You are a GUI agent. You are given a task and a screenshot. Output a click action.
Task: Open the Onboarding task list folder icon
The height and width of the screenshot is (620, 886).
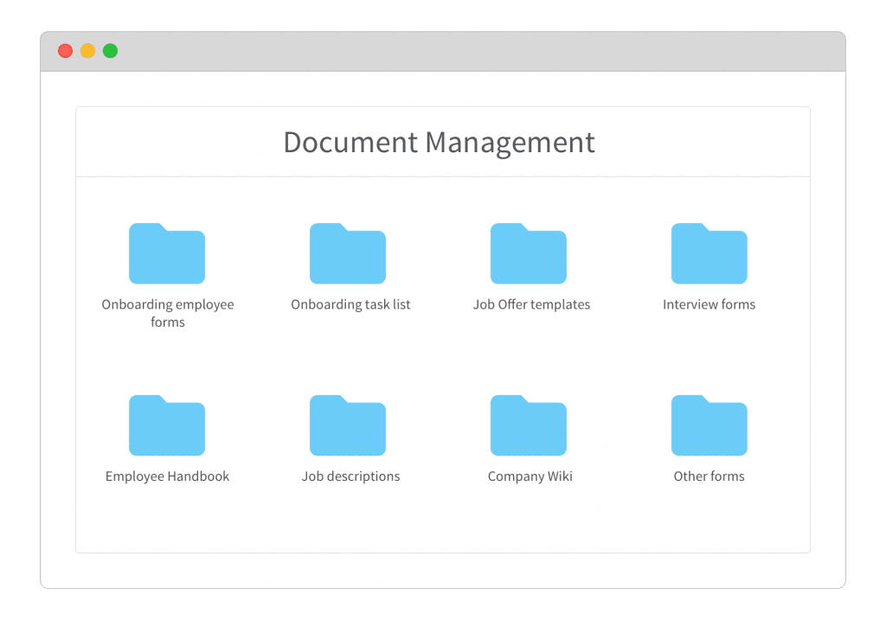point(348,254)
